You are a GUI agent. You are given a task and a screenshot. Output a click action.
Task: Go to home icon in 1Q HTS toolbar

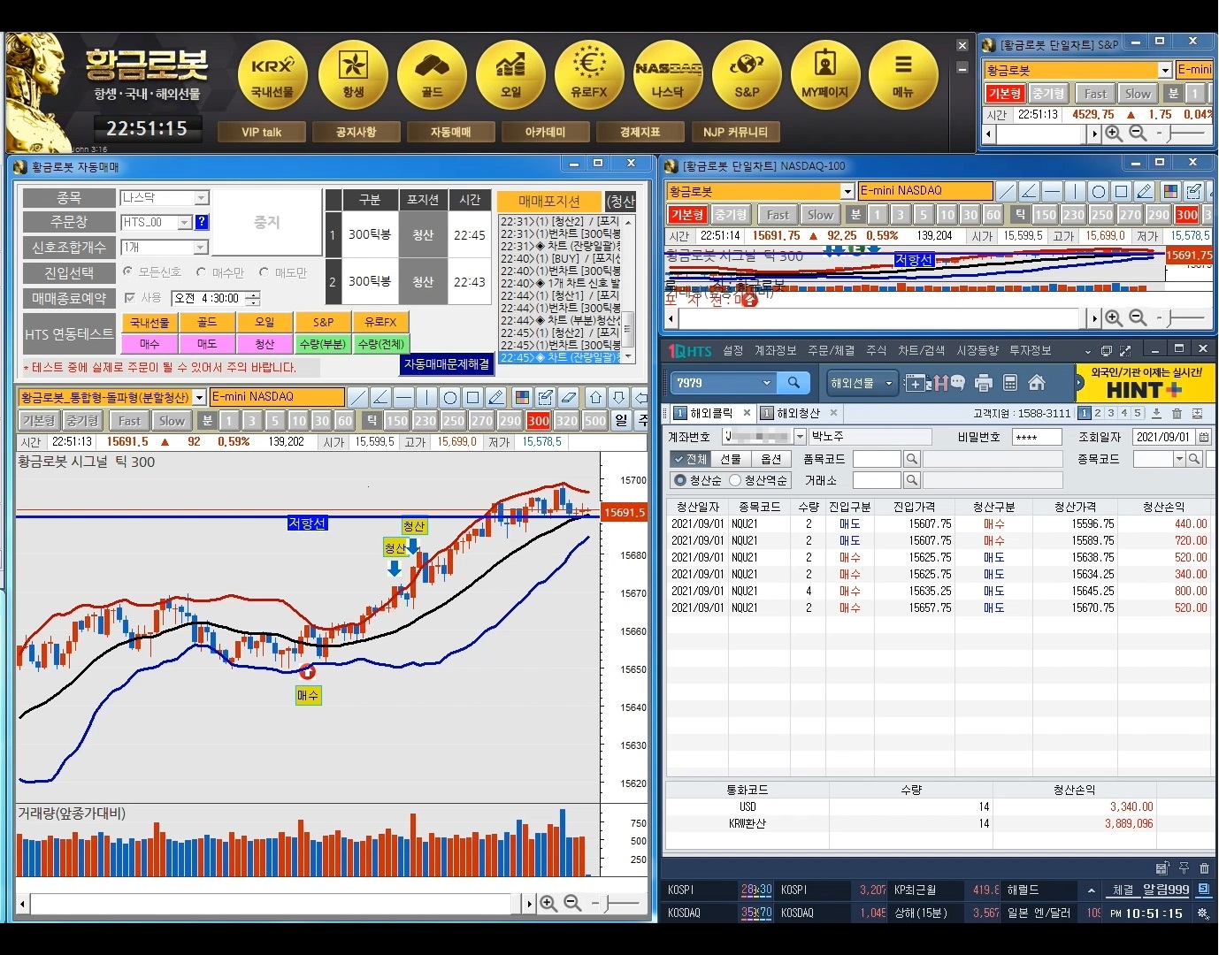(1037, 383)
